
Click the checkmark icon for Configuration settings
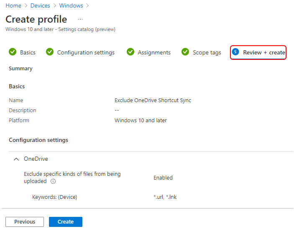[50, 52]
